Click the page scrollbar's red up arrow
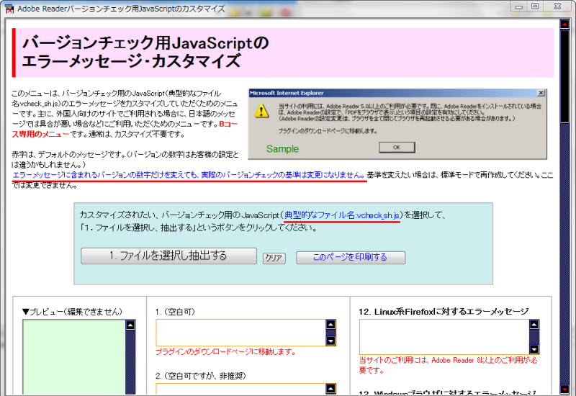Viewport: 576px width, 396px height. (x=564, y=24)
